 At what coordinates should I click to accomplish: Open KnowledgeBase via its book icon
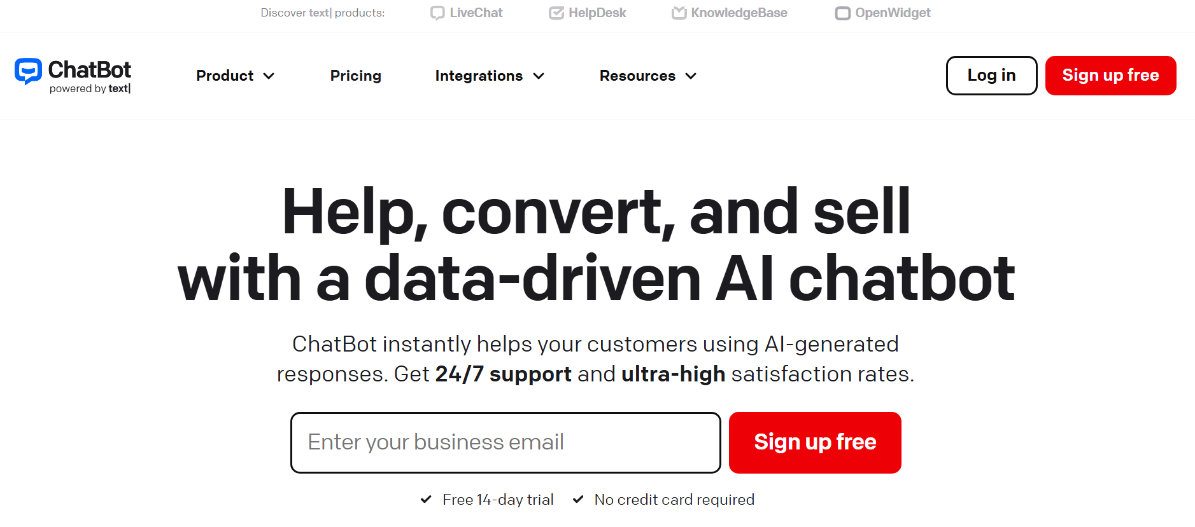coord(678,13)
